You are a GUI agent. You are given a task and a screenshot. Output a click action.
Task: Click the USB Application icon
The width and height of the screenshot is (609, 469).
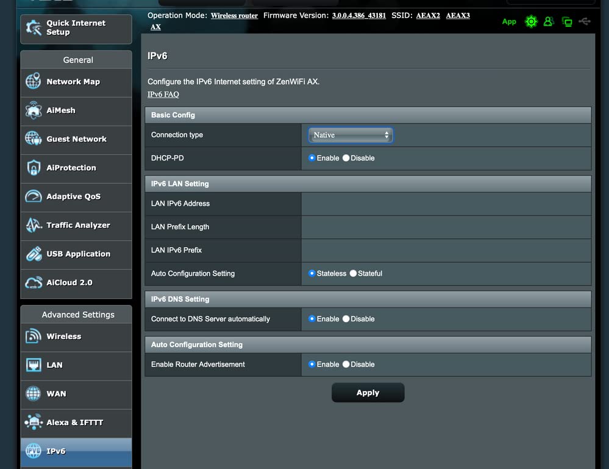(x=34, y=254)
